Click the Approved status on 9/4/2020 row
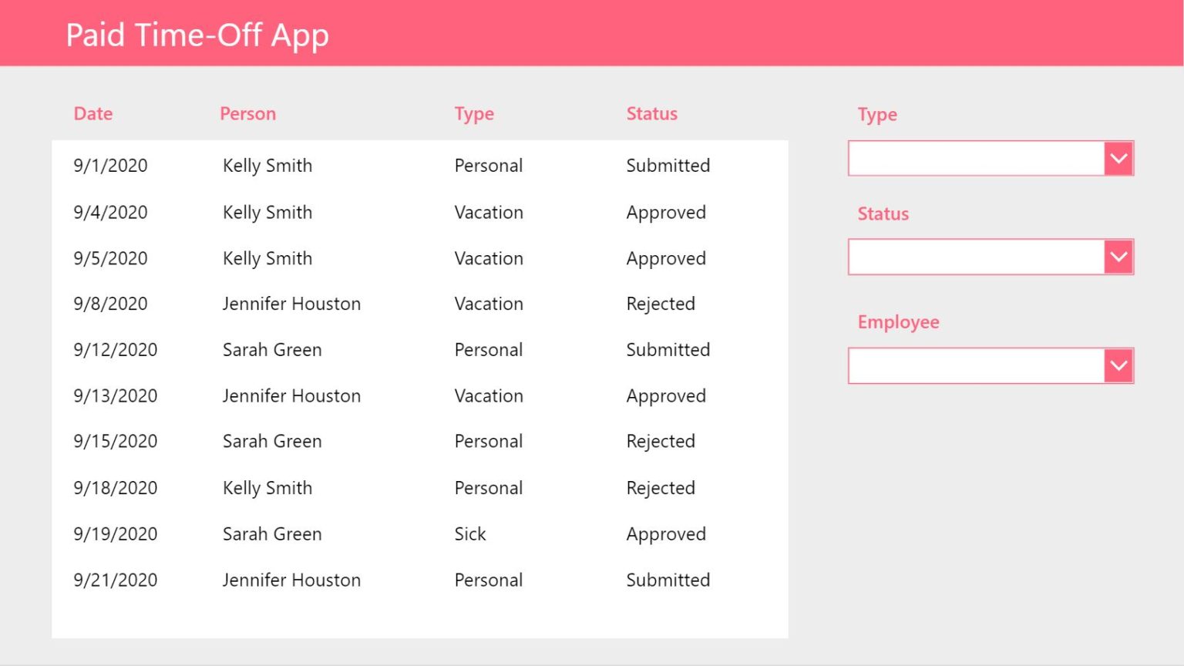 pos(666,212)
